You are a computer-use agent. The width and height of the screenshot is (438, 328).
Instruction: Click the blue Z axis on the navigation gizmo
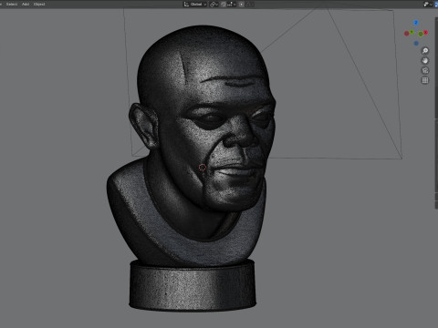pyautogui.click(x=416, y=23)
